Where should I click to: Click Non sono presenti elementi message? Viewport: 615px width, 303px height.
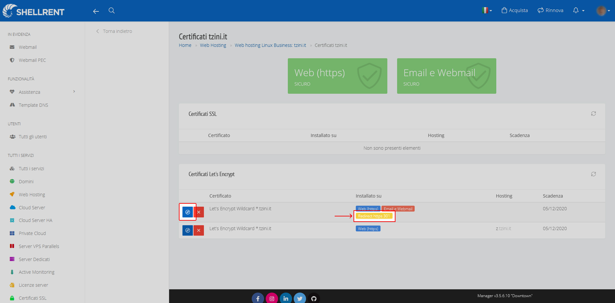click(x=392, y=148)
